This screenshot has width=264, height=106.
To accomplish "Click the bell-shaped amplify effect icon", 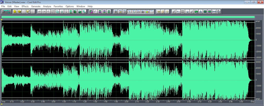I will click(201, 12).
